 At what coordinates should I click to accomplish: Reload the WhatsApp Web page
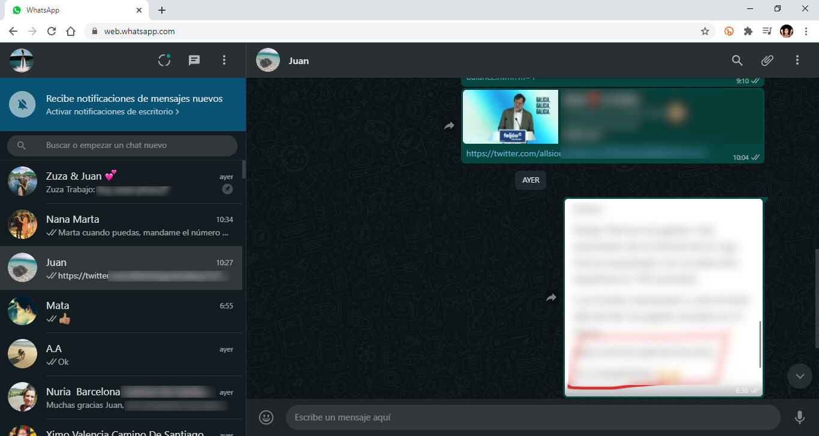(x=52, y=31)
